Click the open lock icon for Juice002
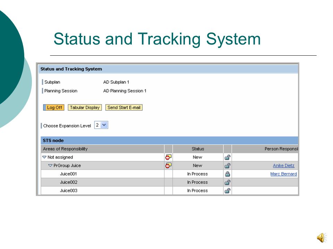Screen dimensions: 333x249 pyautogui.click(x=228, y=182)
